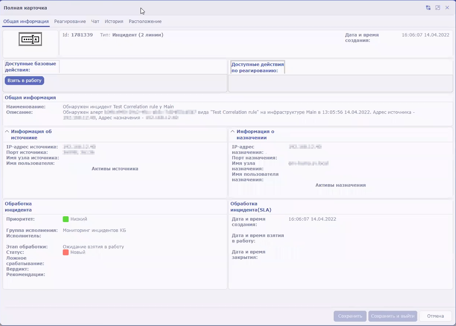Click Сохранить и выйти
Image resolution: width=456 pixels, height=326 pixels.
[x=392, y=316]
